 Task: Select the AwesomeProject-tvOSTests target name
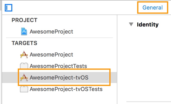click(66, 89)
